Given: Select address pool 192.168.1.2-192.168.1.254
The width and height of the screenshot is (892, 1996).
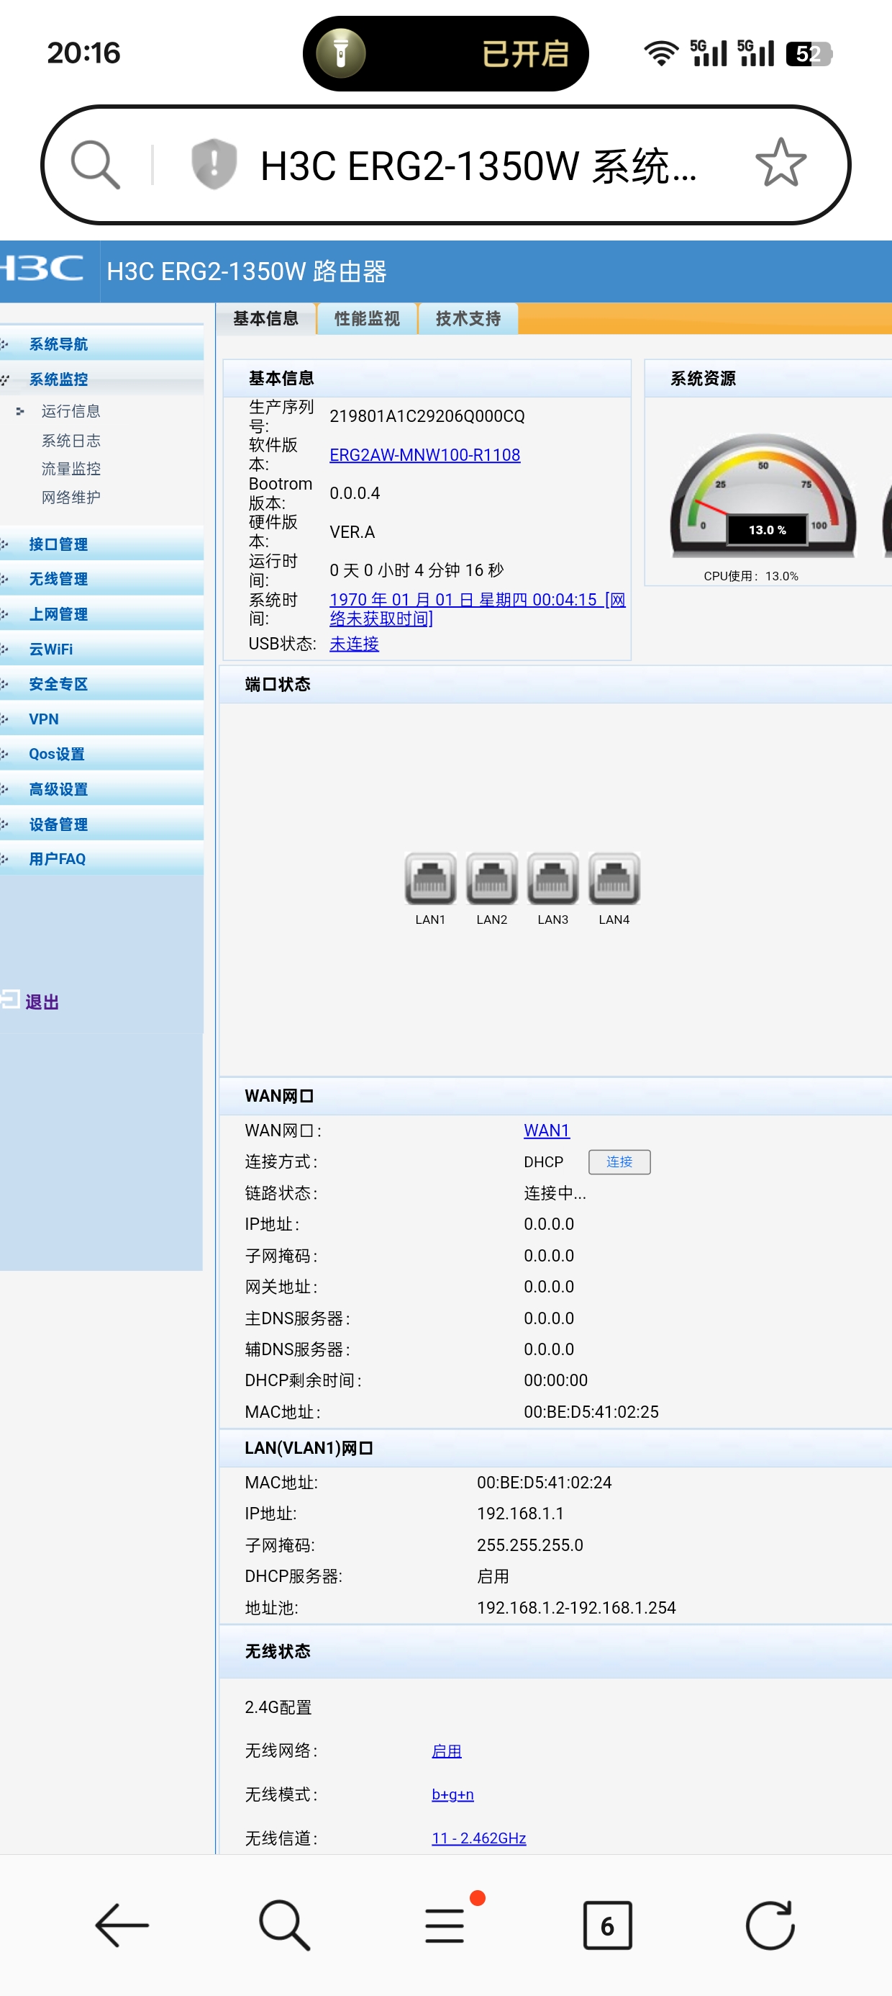Looking at the screenshot, I should point(576,1607).
